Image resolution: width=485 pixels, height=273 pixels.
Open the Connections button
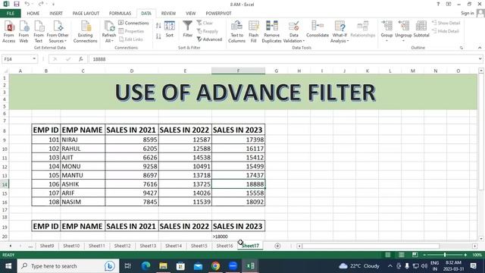click(x=133, y=23)
